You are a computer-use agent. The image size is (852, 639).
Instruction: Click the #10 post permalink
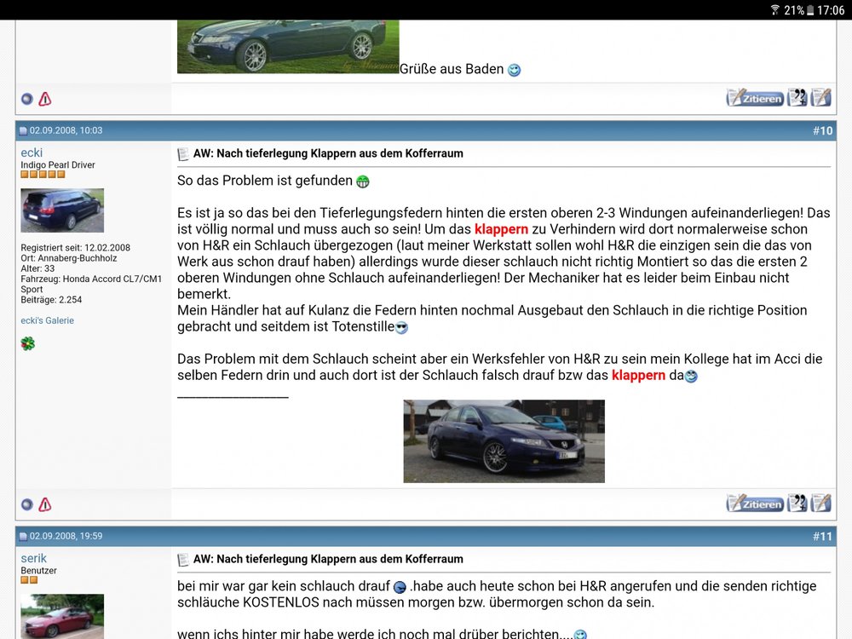pyautogui.click(x=821, y=130)
